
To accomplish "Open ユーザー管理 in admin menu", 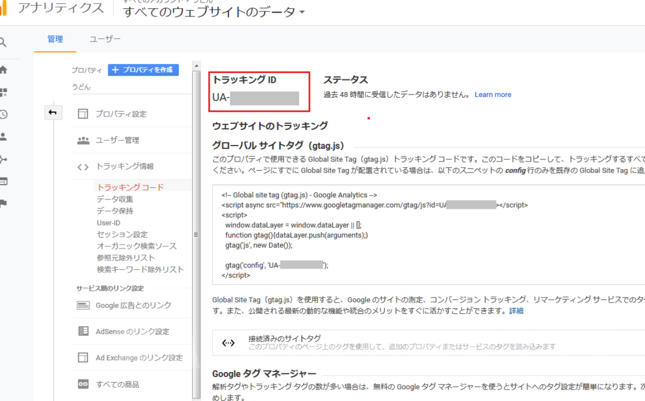I will (x=117, y=141).
